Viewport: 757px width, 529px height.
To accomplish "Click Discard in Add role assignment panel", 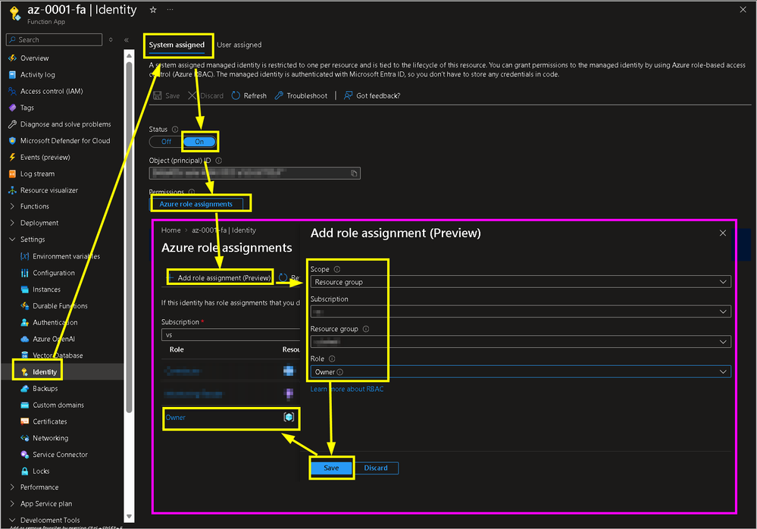I will [376, 468].
